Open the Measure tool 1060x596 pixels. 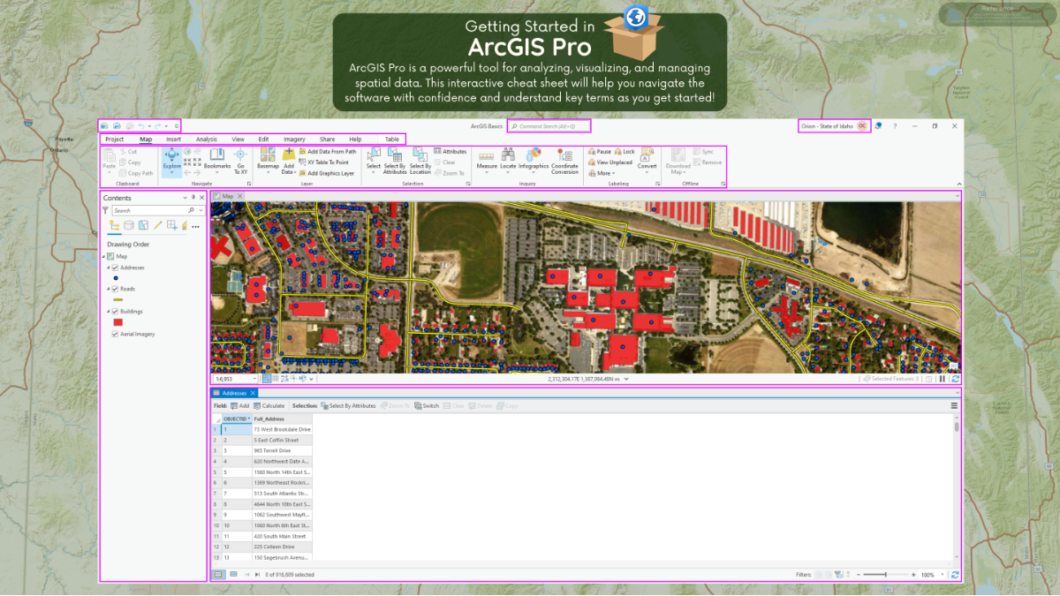click(x=487, y=155)
